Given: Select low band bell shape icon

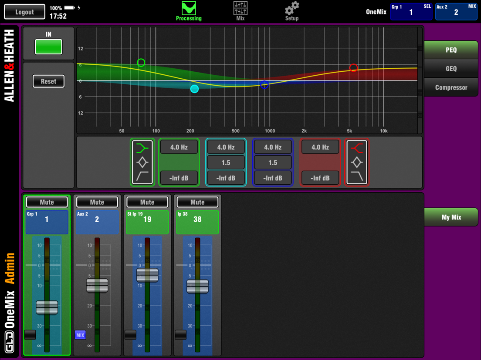Looking at the screenshot, I should (x=142, y=162).
